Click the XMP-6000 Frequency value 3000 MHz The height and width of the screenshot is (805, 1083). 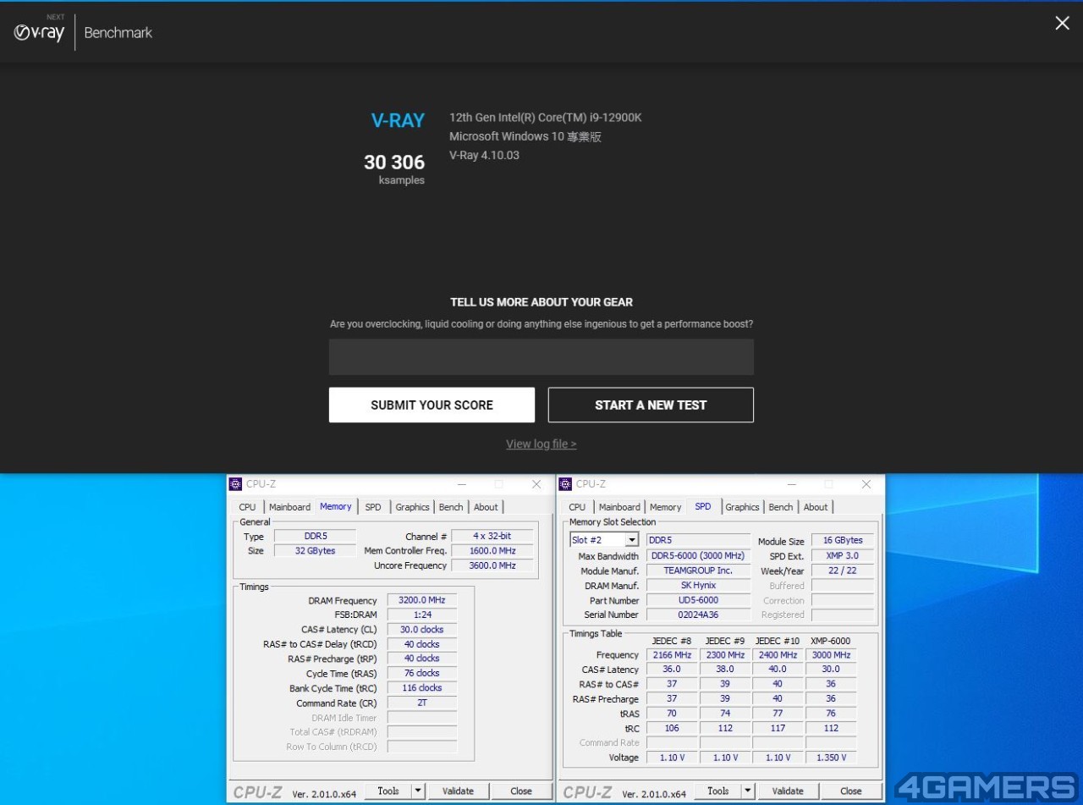click(x=831, y=654)
